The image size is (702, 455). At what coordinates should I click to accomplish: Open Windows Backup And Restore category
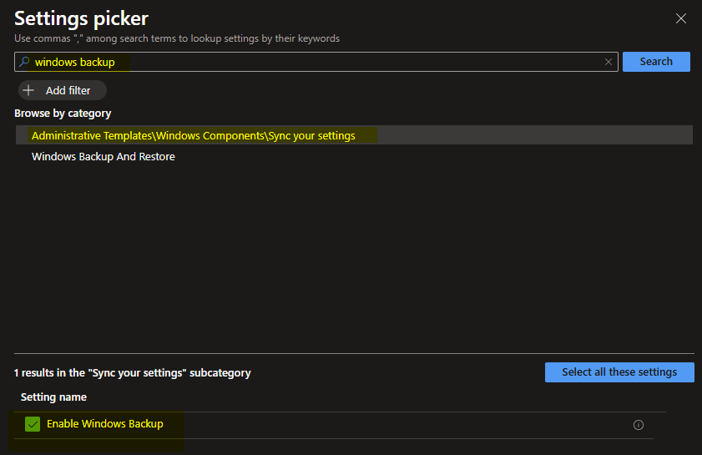(x=104, y=156)
